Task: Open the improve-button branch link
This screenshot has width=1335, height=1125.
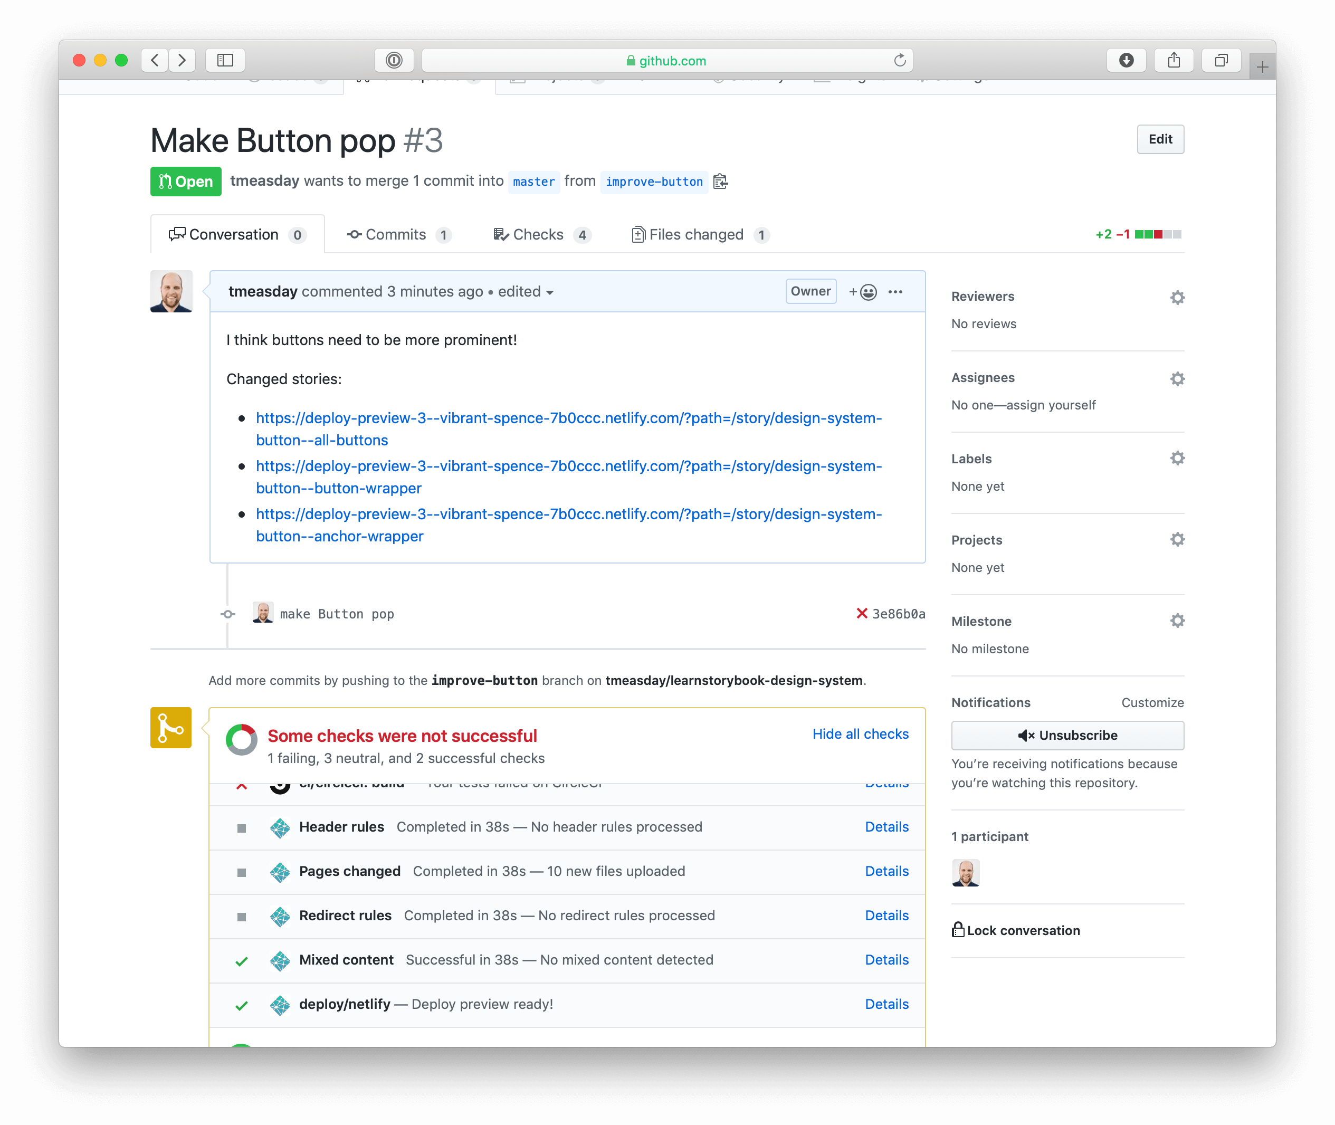Action: click(x=654, y=182)
